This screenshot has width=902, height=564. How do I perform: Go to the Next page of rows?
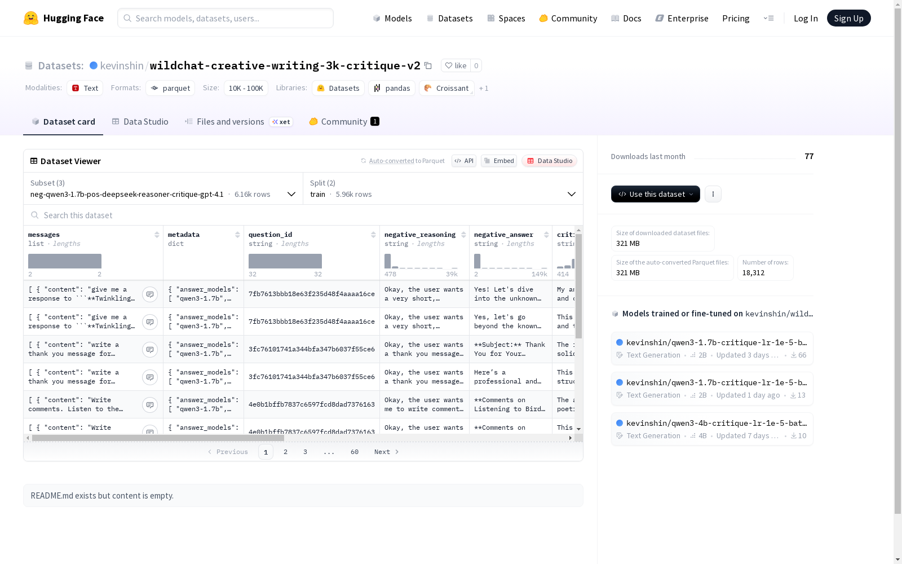387,452
